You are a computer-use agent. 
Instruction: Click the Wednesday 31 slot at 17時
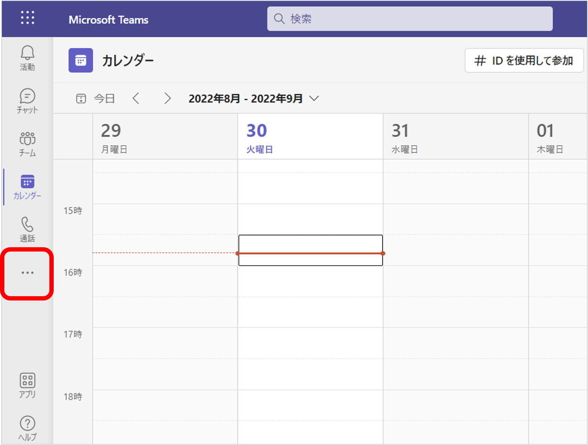[x=456, y=343]
